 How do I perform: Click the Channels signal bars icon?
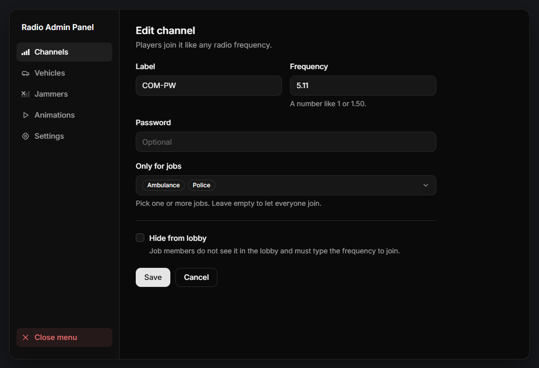[x=26, y=52]
